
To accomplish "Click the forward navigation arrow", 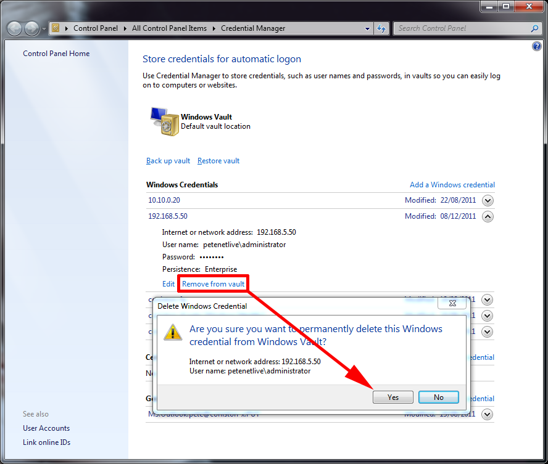I will tap(30, 28).
